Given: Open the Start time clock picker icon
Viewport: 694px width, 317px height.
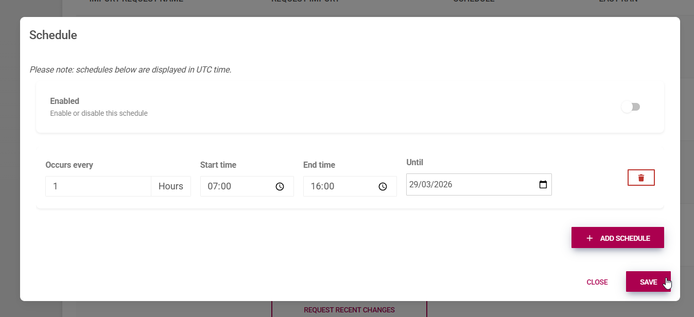Looking at the screenshot, I should [x=280, y=186].
